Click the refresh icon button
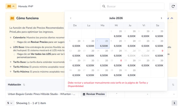 pyautogui.click(x=173, y=7)
